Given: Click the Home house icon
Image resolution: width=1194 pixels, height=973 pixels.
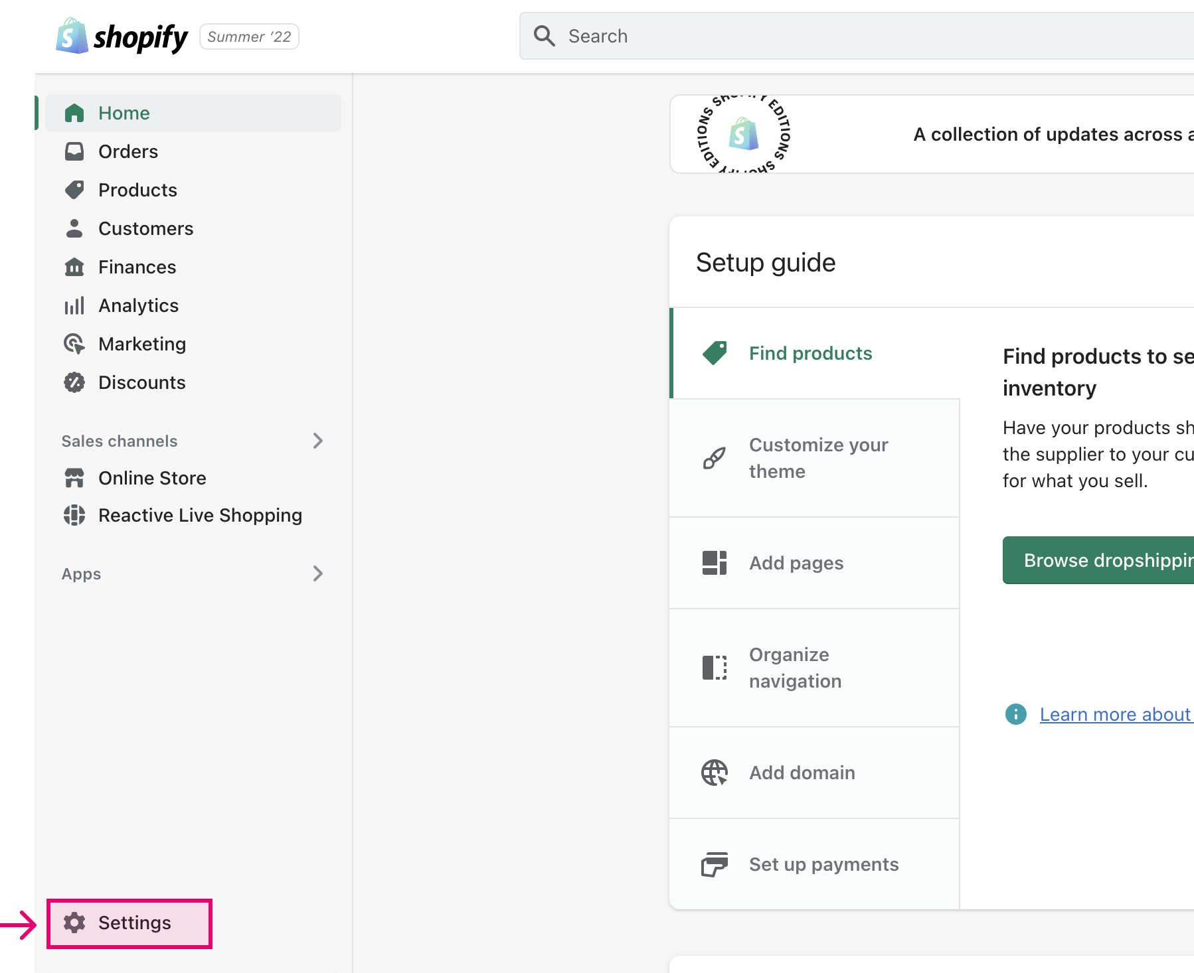Looking at the screenshot, I should click(x=74, y=113).
